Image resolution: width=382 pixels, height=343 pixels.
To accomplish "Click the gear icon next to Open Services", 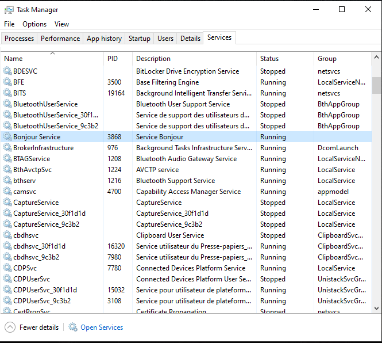I will click(x=73, y=327).
